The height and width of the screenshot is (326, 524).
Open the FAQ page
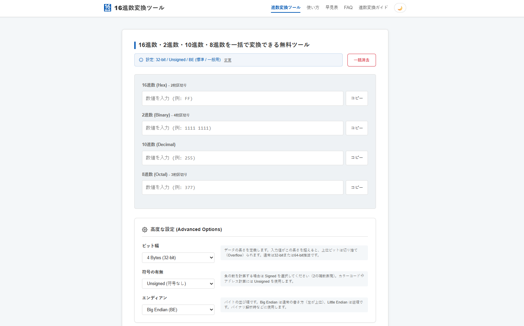(x=348, y=7)
